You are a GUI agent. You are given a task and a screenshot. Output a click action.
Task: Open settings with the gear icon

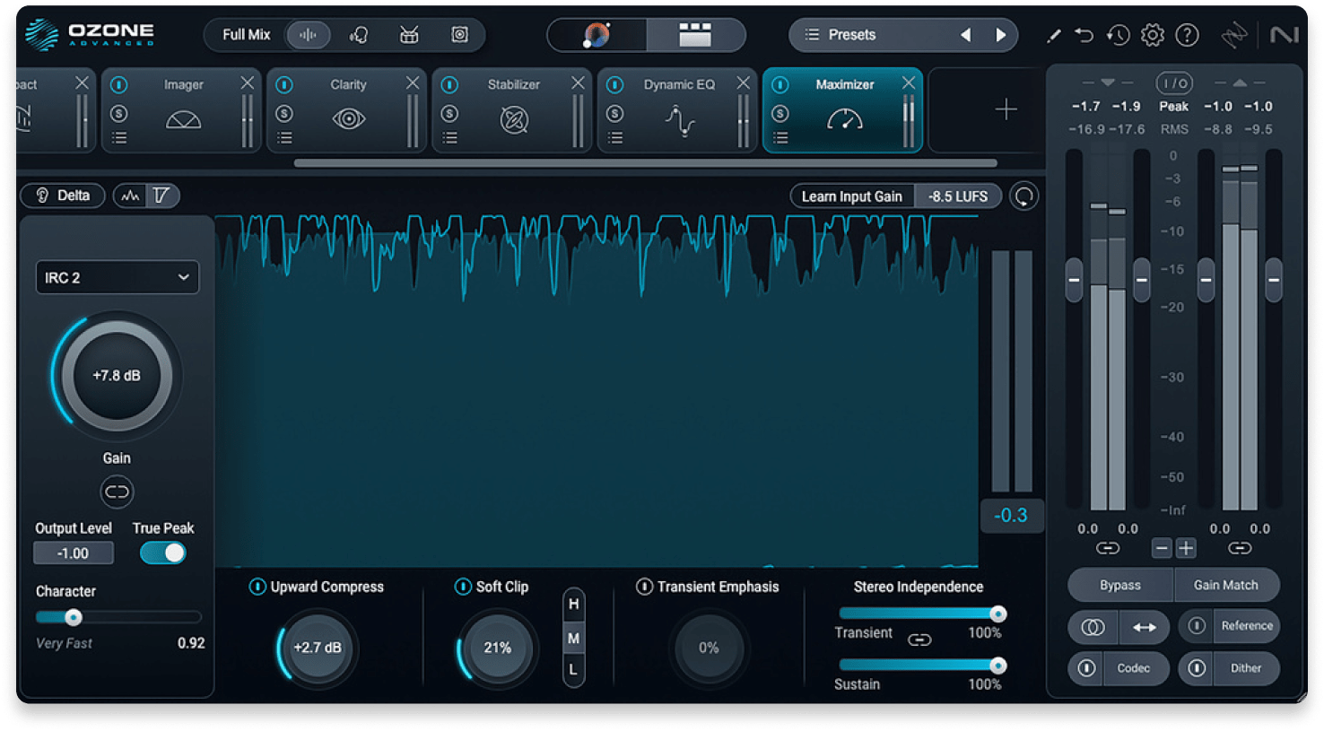pos(1150,35)
